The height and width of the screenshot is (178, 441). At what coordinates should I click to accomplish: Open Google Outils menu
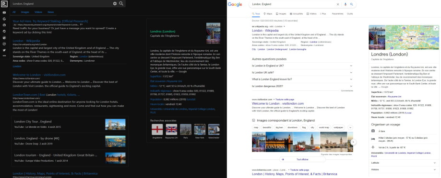pos(350,14)
